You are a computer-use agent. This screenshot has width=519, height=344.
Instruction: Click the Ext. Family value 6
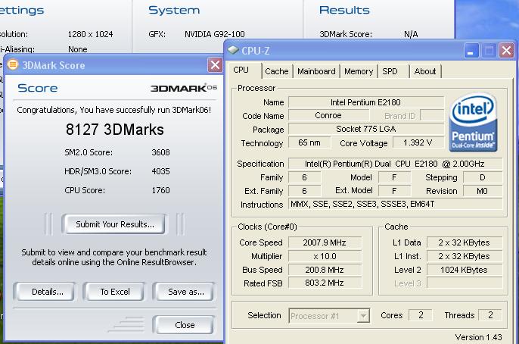click(x=304, y=191)
